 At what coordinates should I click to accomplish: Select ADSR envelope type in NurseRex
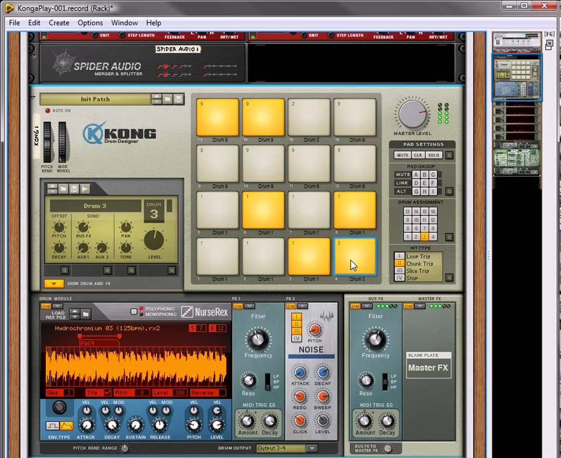pos(67,426)
